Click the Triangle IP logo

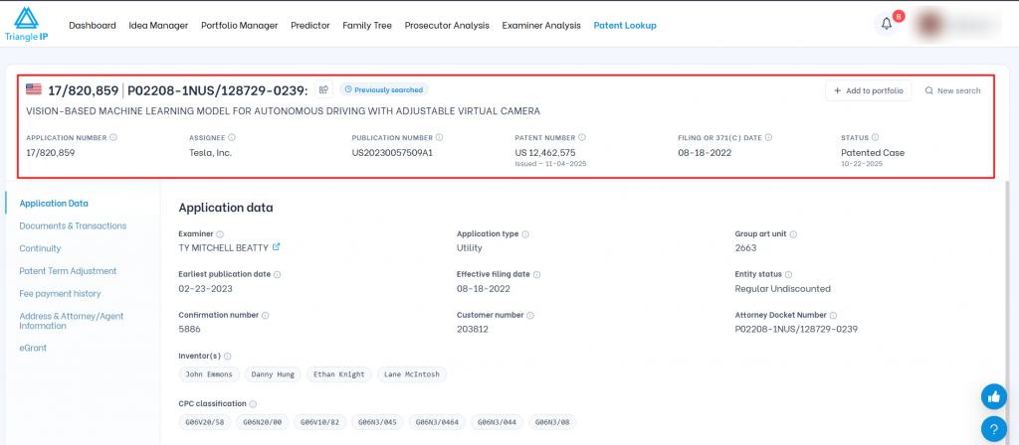point(26,24)
